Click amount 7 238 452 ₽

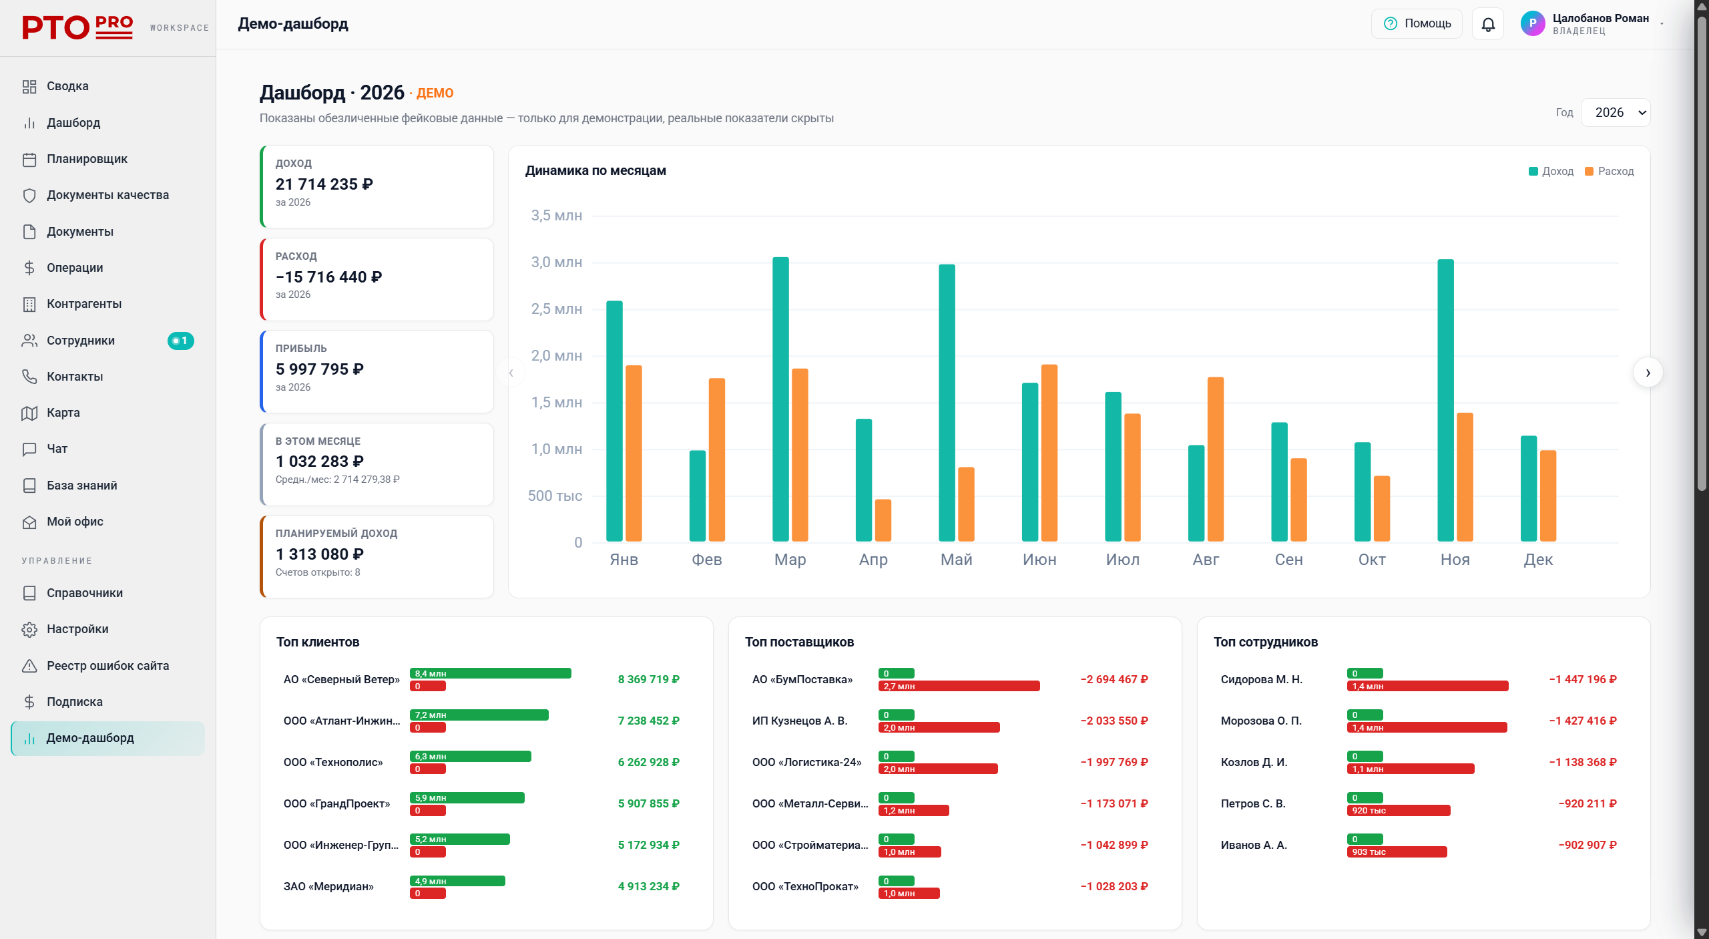pos(648,721)
